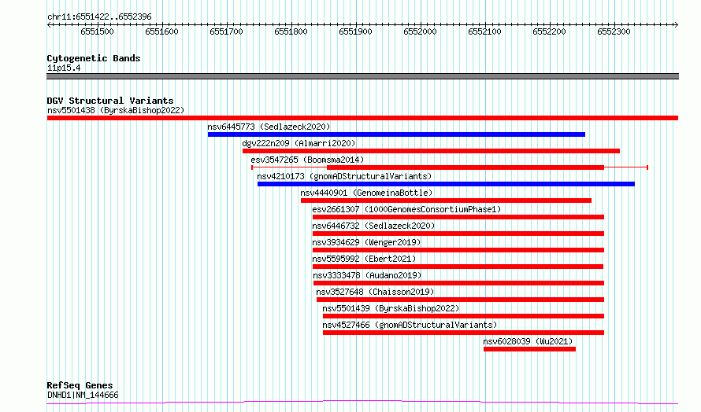The image size is (701, 412).
Task: Click the red esv2661307 variant bar
Action: 458,217
